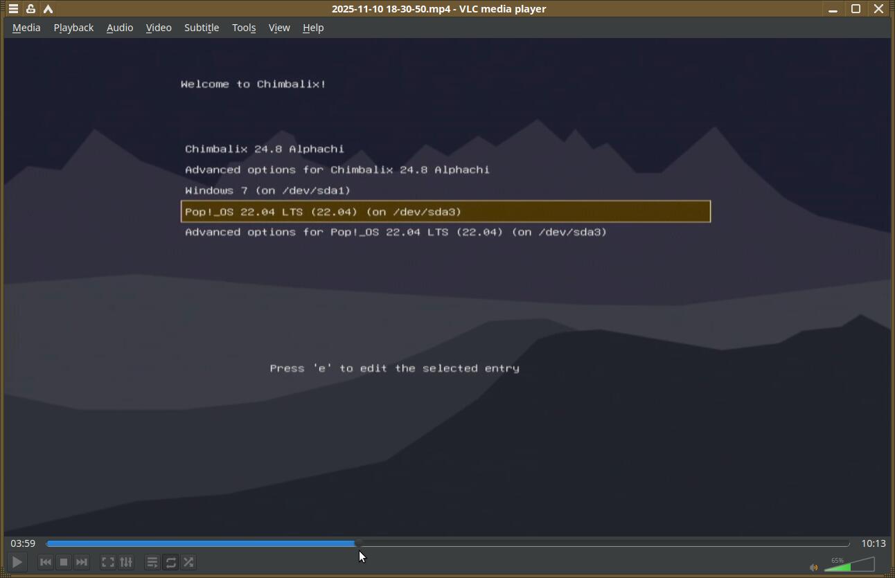The image size is (895, 578).
Task: Click "Advanced options for Pop!_OS 22.04 LTS" entry
Action: [x=396, y=232]
